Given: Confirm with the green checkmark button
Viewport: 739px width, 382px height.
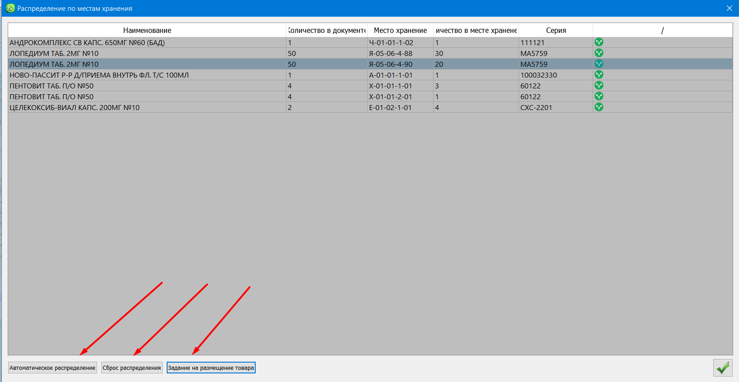Looking at the screenshot, I should pos(722,368).
